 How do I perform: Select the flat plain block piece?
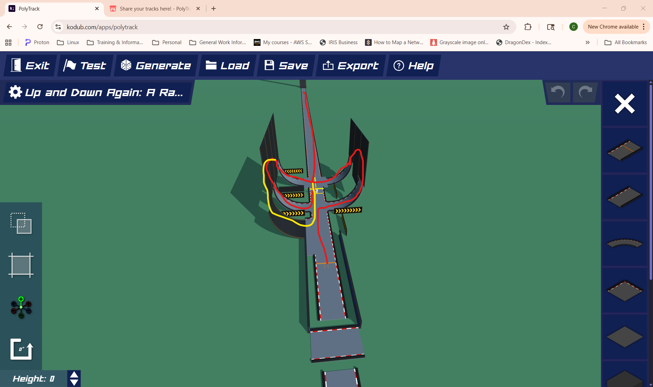624,337
